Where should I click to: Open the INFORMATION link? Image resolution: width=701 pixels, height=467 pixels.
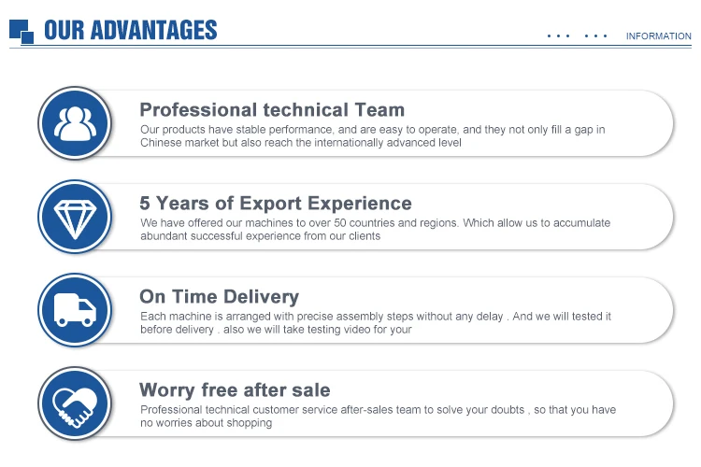[659, 36]
